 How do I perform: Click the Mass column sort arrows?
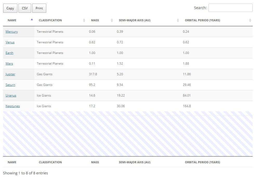tap(112, 20)
